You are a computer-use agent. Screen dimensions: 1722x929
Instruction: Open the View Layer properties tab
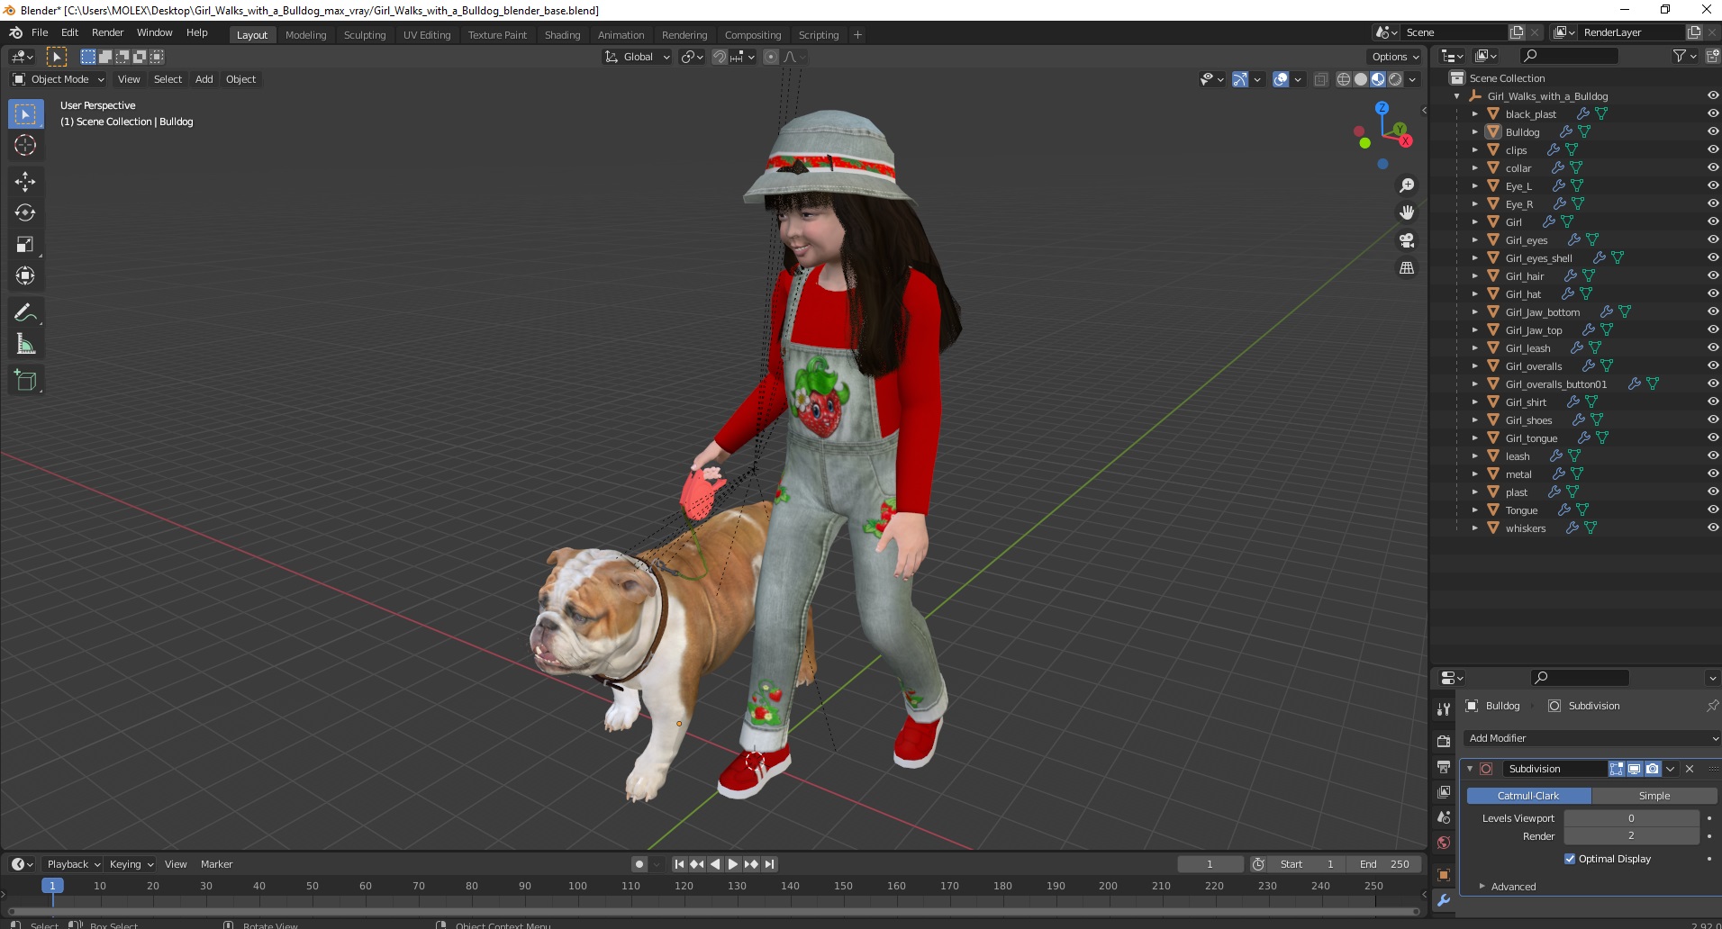coord(1444,792)
